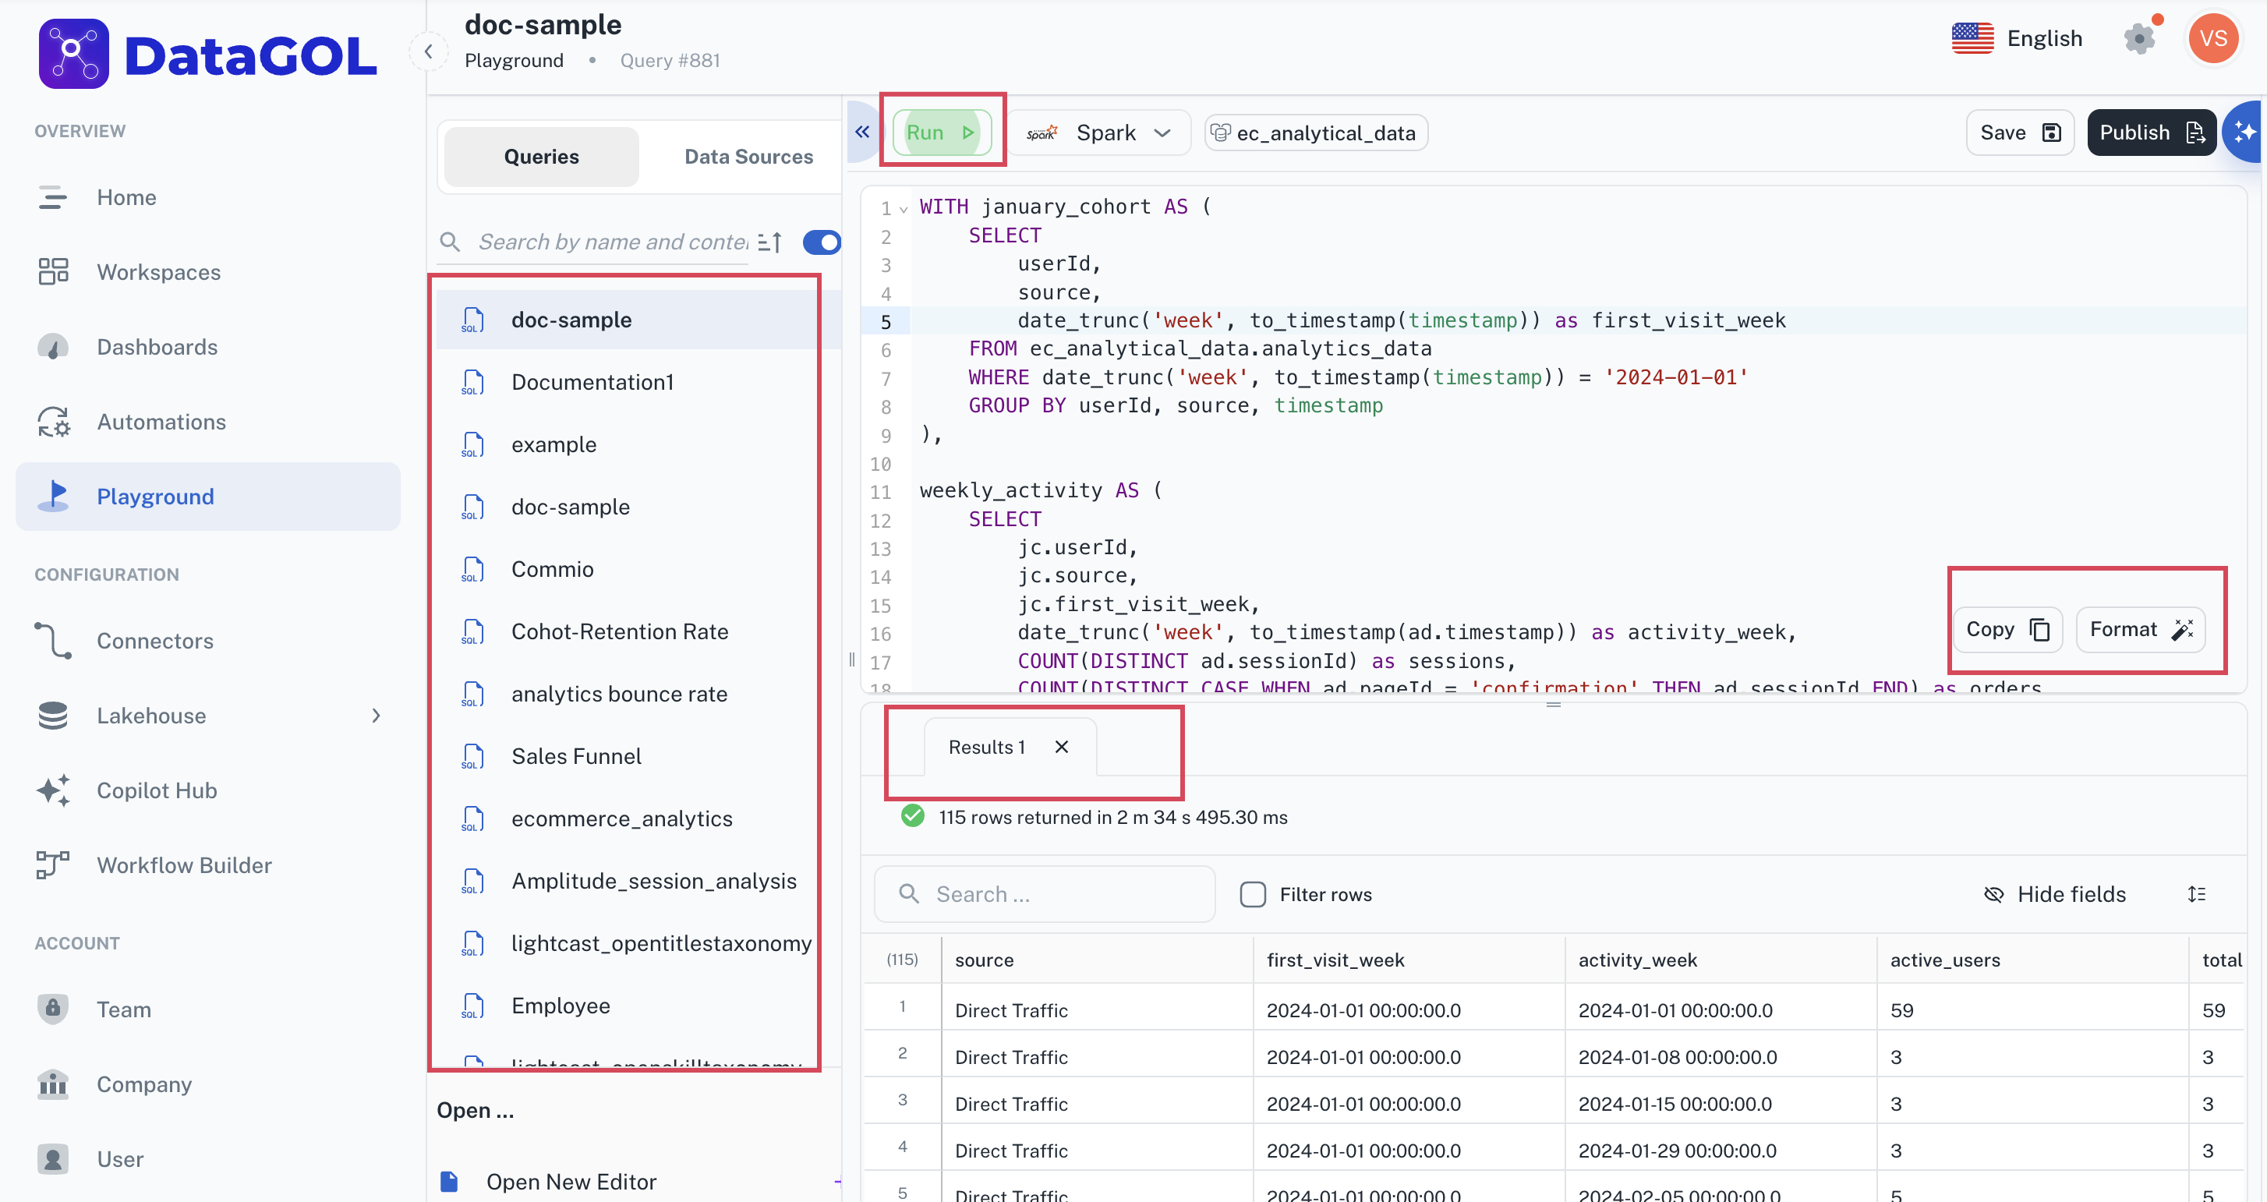This screenshot has width=2267, height=1202.
Task: Collapse the left sidebar with the chevron
Action: 429,52
